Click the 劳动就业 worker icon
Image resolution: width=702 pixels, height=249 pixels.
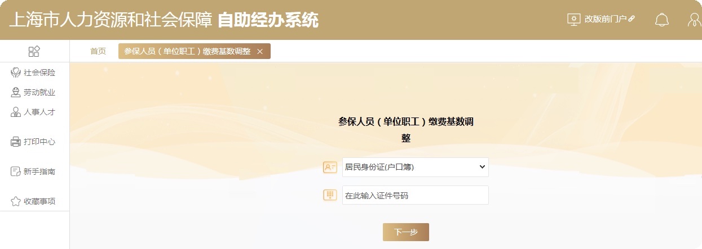pyautogui.click(x=16, y=92)
